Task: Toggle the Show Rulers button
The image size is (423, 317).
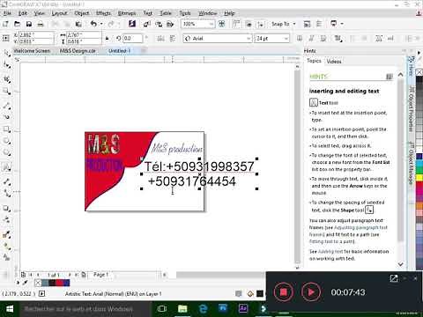Action: pyautogui.click(x=236, y=24)
